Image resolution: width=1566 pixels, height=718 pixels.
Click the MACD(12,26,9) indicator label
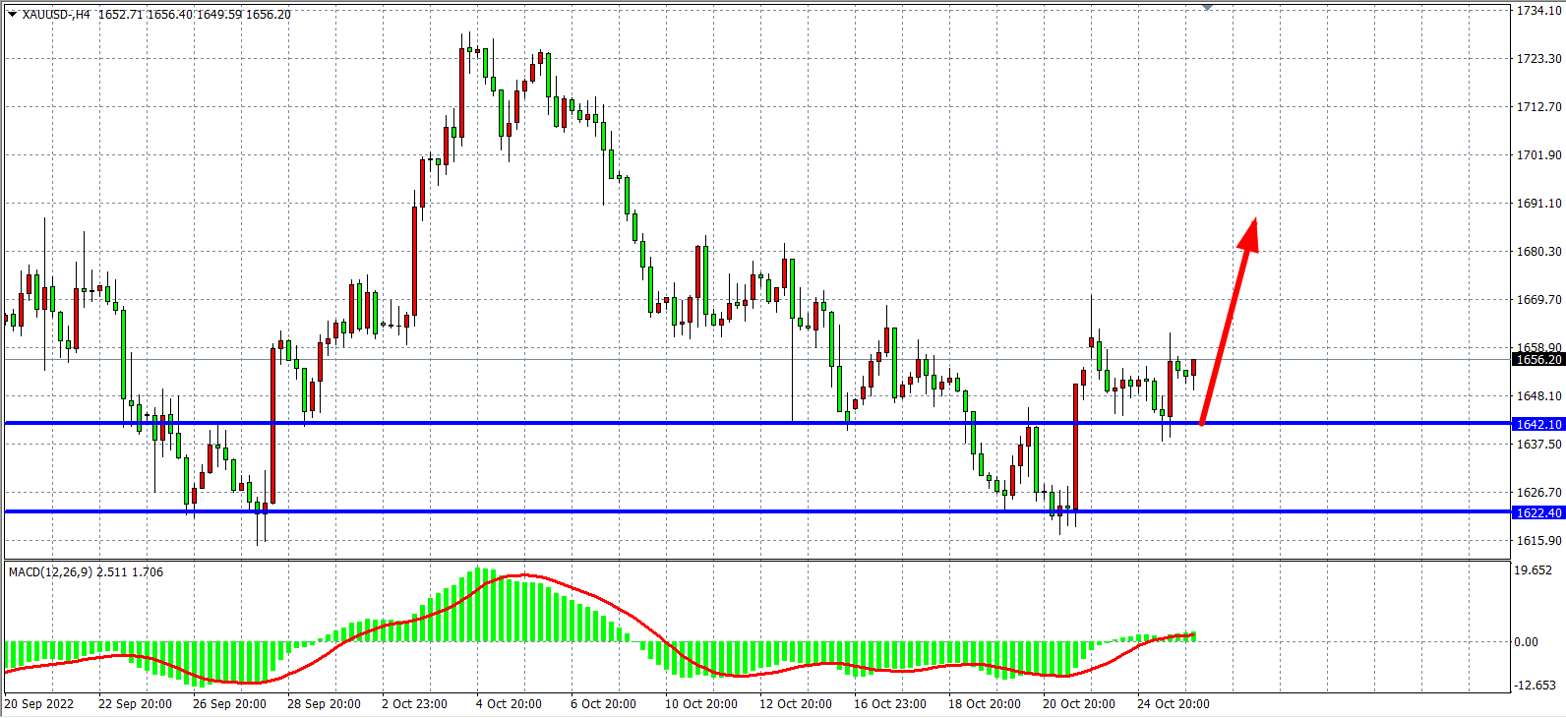point(50,571)
